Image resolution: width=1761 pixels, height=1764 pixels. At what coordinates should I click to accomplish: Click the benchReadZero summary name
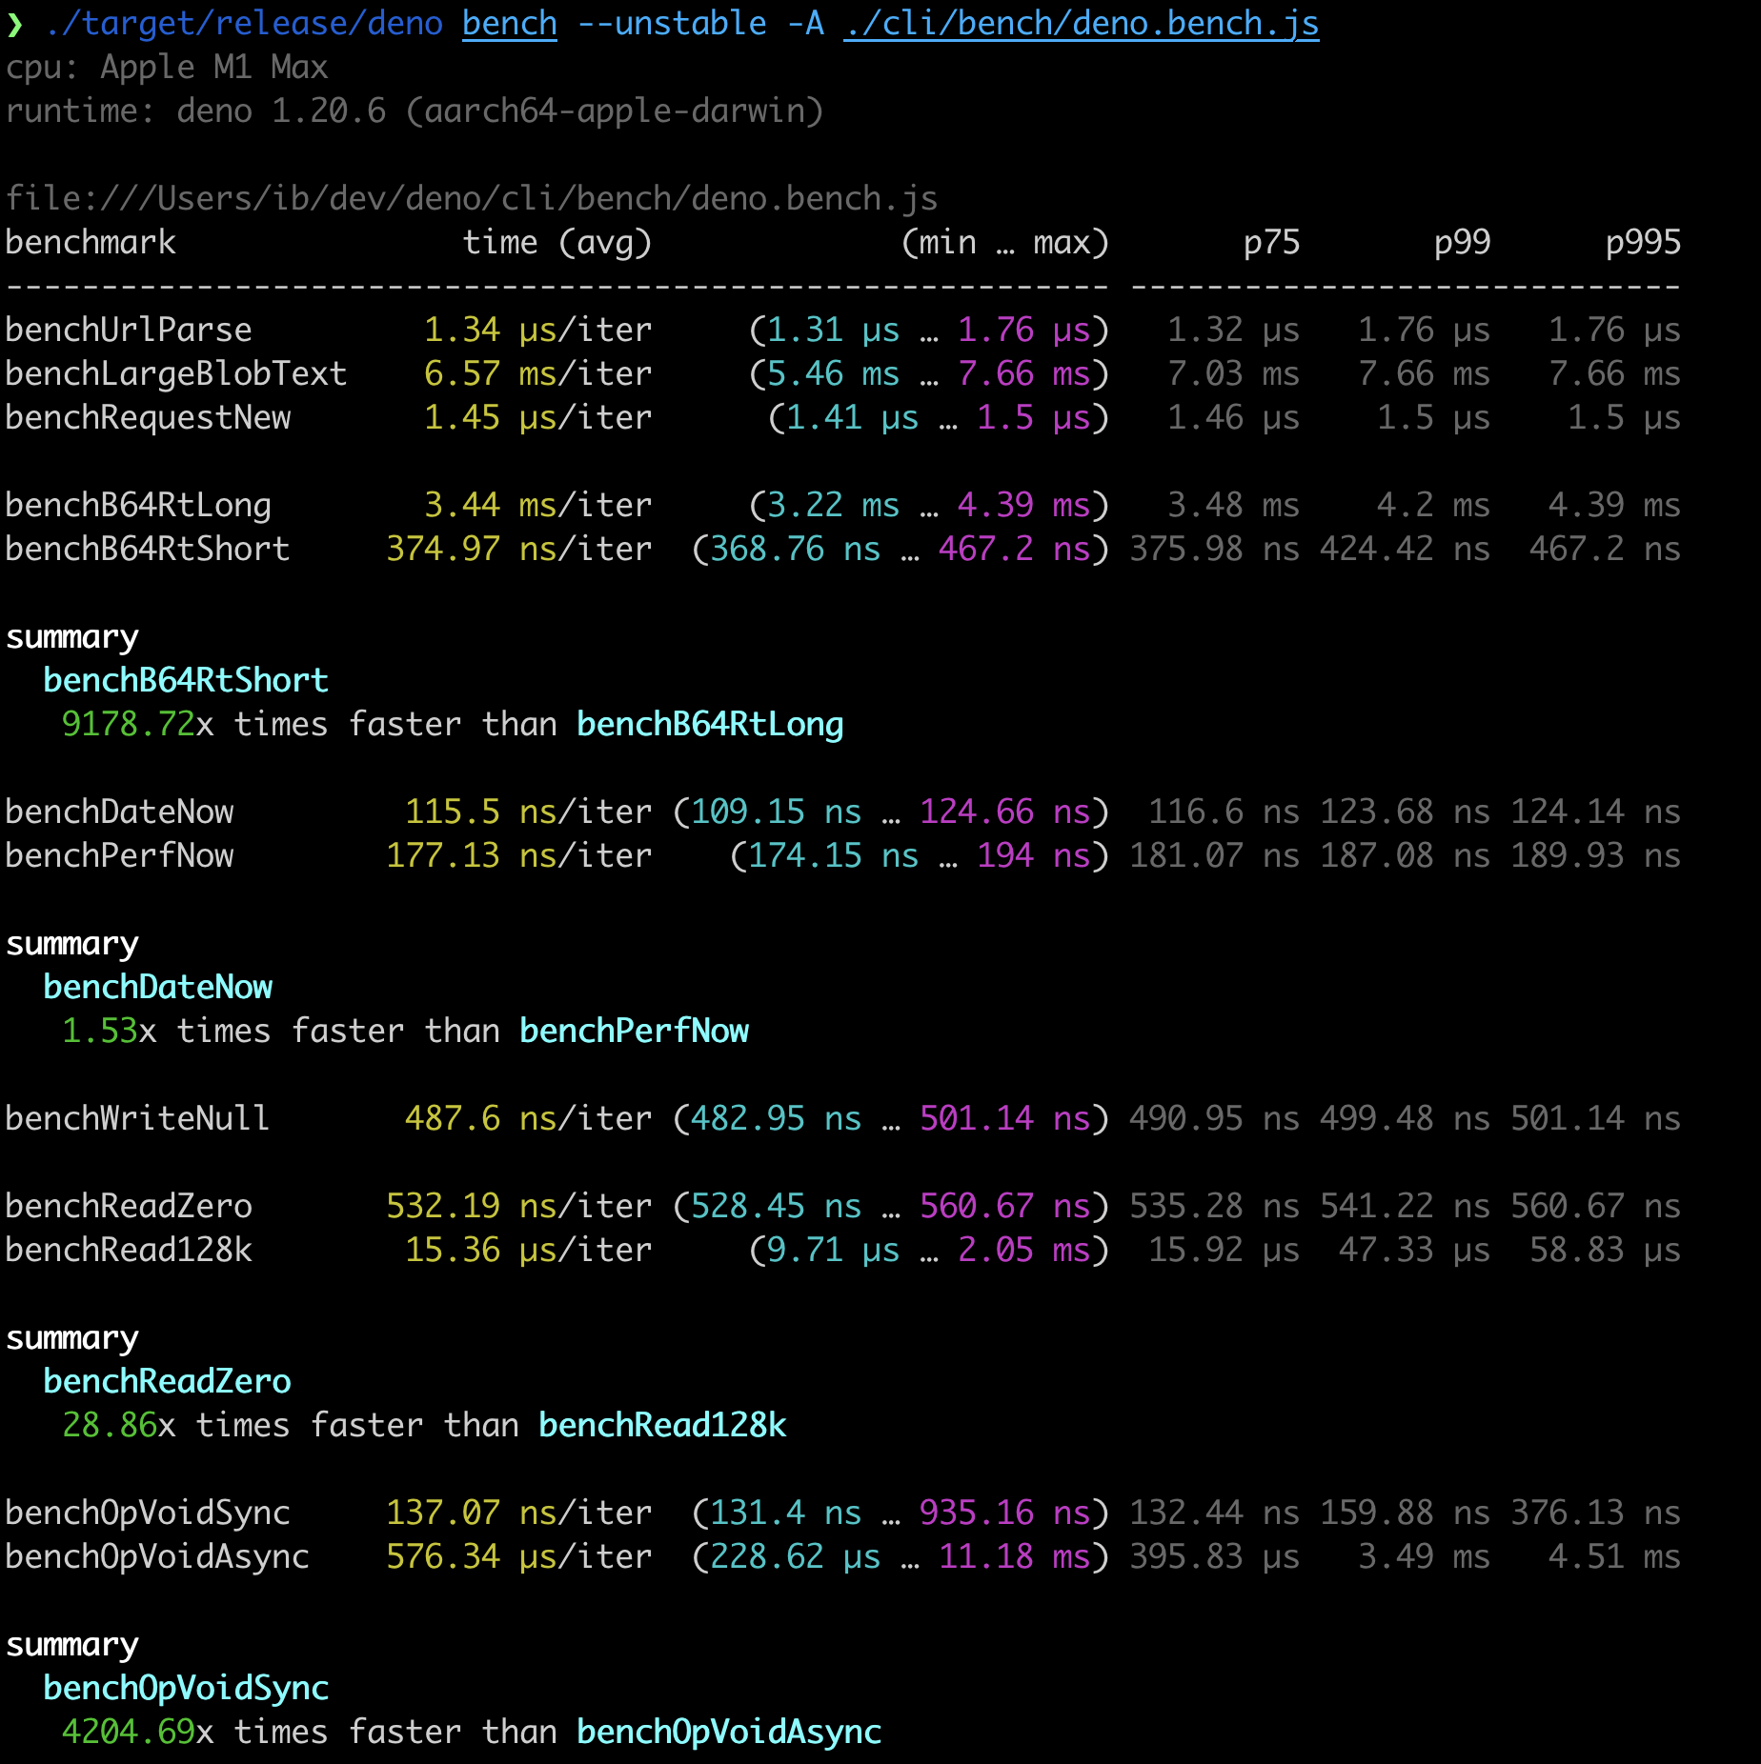tap(167, 1380)
